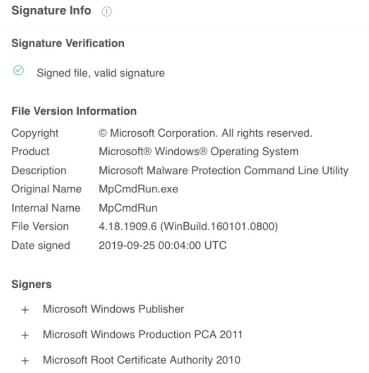369x373 pixels.
Task: Click the File Version Information heading
Action: coord(74,111)
